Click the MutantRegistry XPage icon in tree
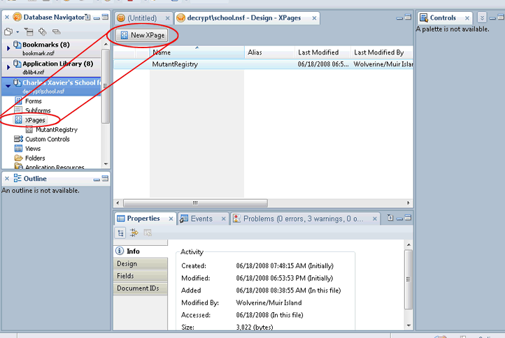 tap(29, 130)
